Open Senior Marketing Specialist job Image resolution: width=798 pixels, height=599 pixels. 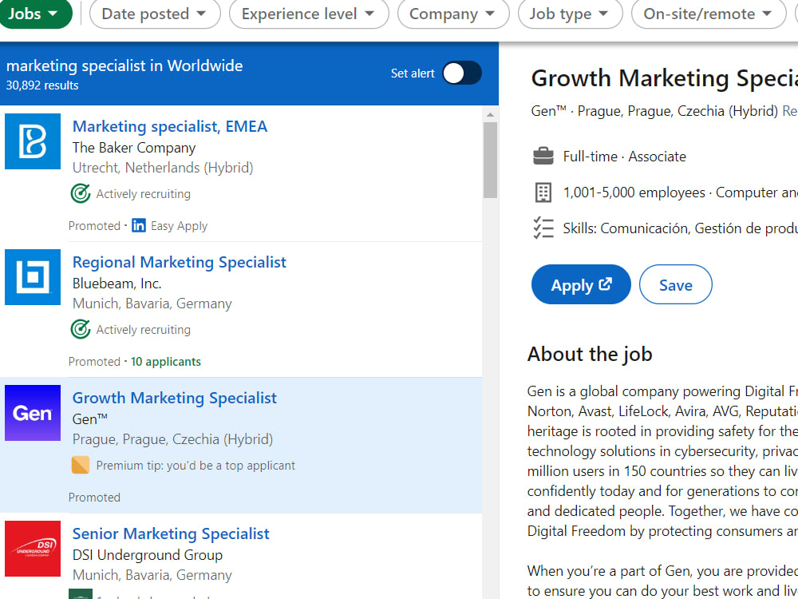tap(171, 534)
